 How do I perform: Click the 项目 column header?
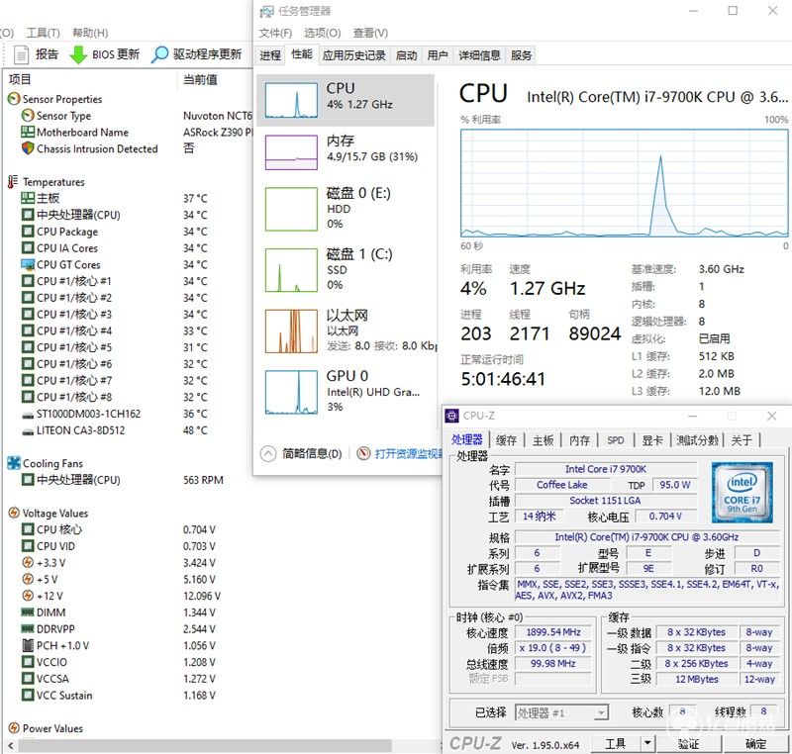point(20,79)
